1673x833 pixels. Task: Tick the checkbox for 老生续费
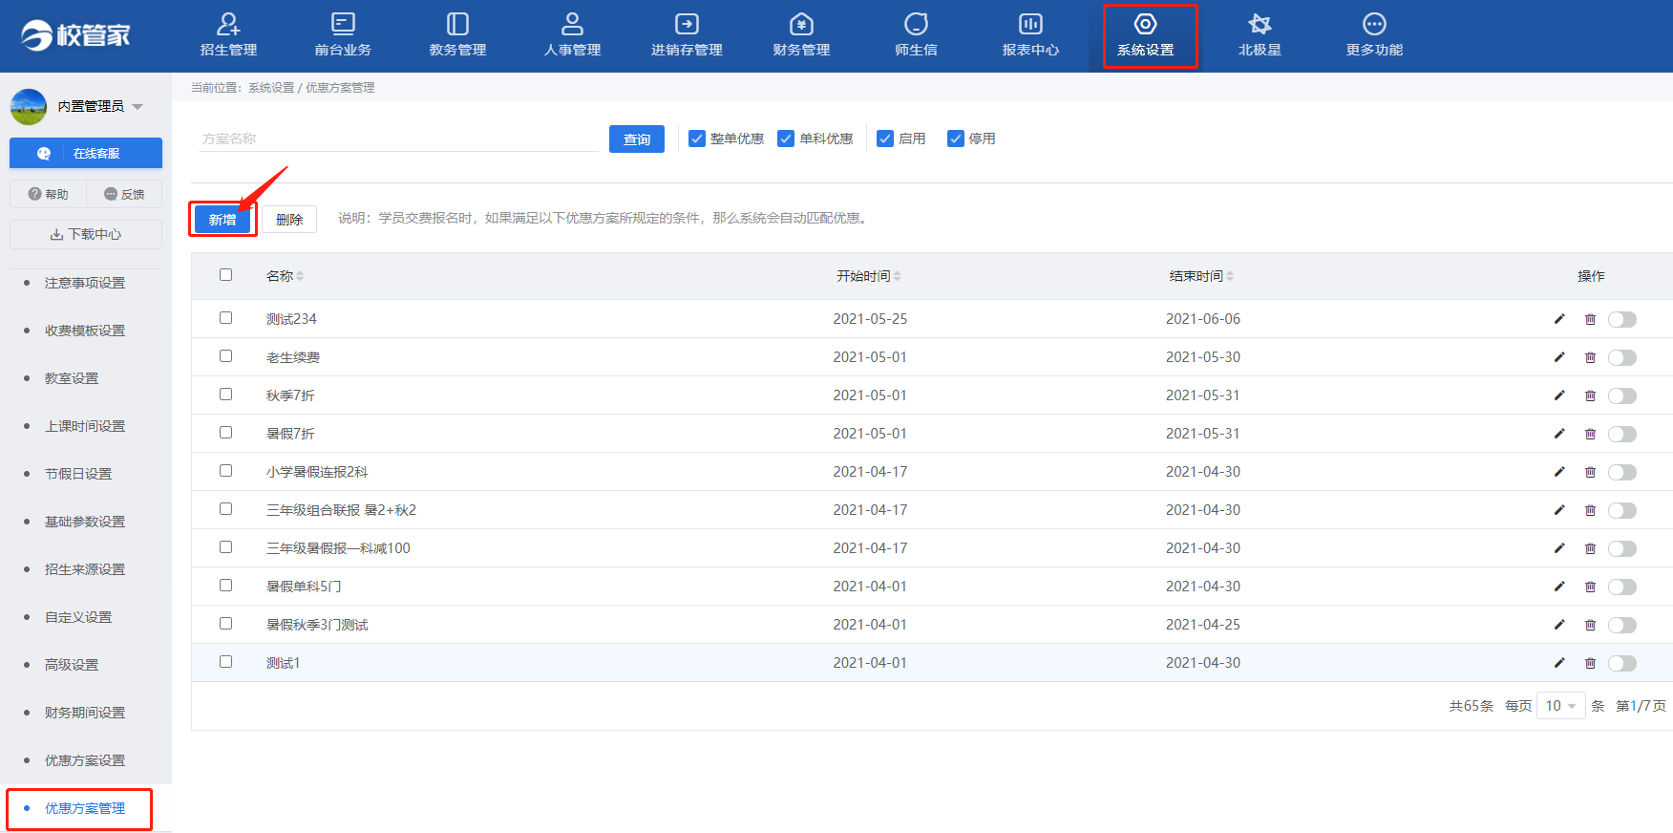tap(226, 356)
